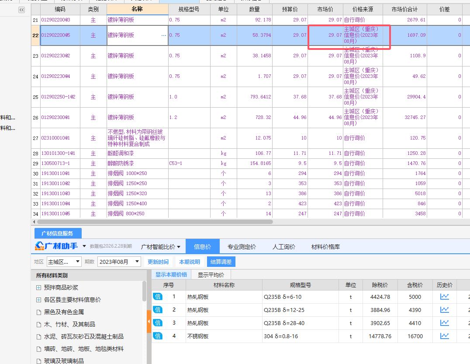
Task: Collapse the left panel with double-chevron icon
Action: tap(21, 10)
